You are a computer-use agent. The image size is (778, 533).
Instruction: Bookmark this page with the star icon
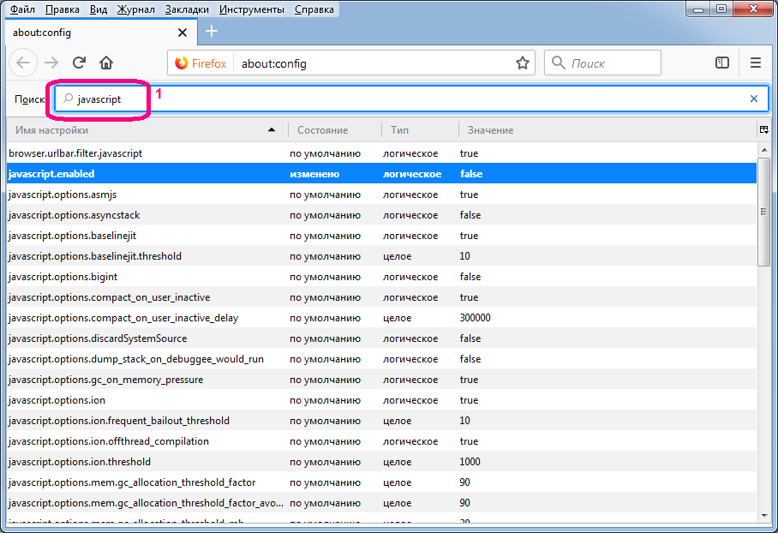(x=522, y=63)
